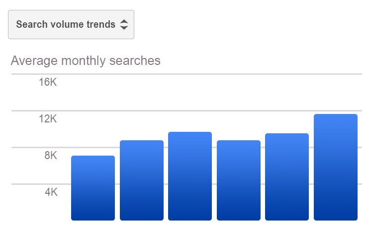The height and width of the screenshot is (225, 368).
Task: Click the 12K axis label
Action: 48,119
